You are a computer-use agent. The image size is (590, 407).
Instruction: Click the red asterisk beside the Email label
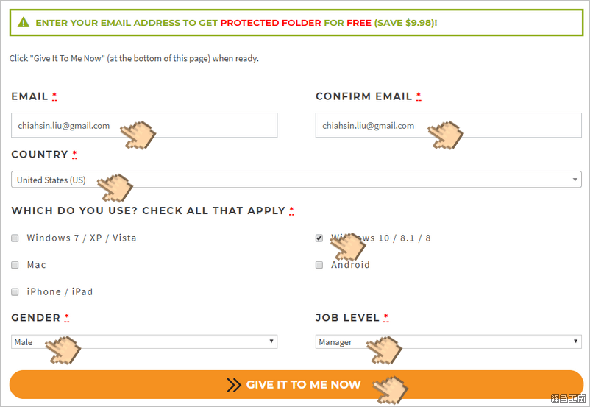[54, 96]
